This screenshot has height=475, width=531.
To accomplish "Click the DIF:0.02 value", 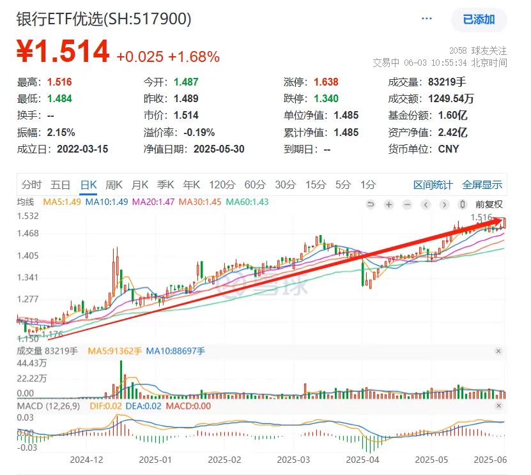I will 105,406.
